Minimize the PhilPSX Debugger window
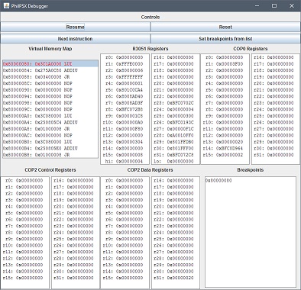 257,5
